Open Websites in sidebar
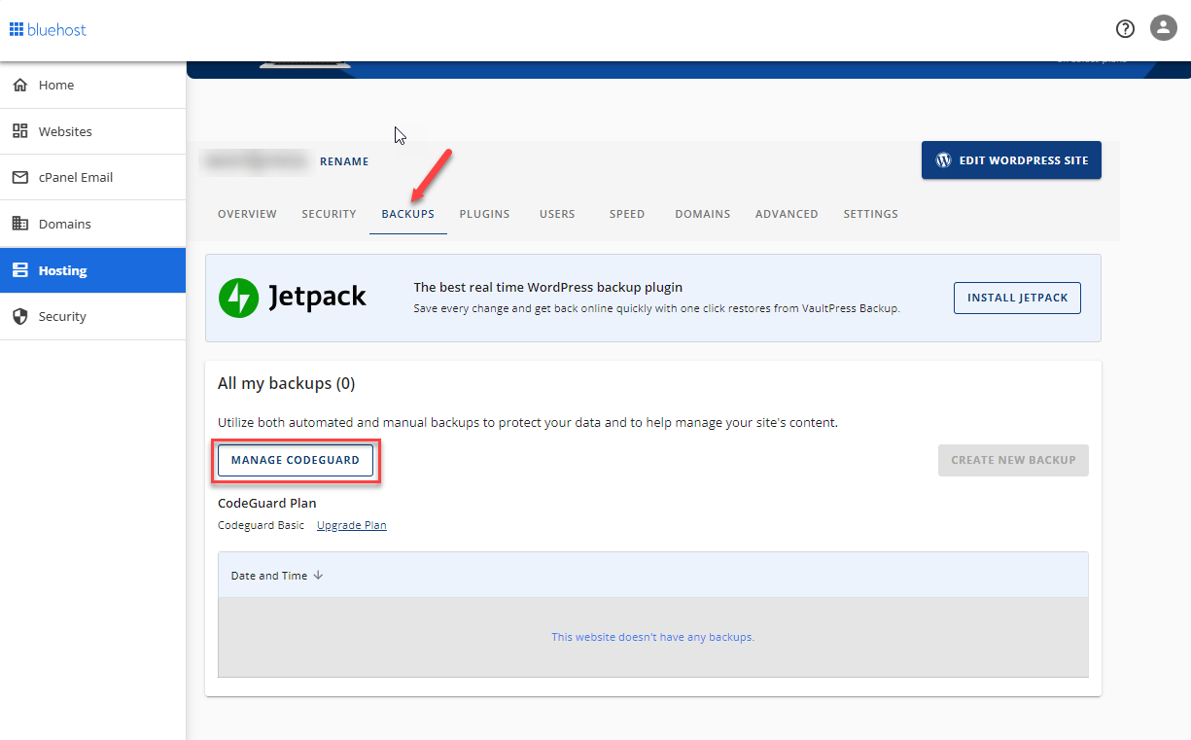 92,131
